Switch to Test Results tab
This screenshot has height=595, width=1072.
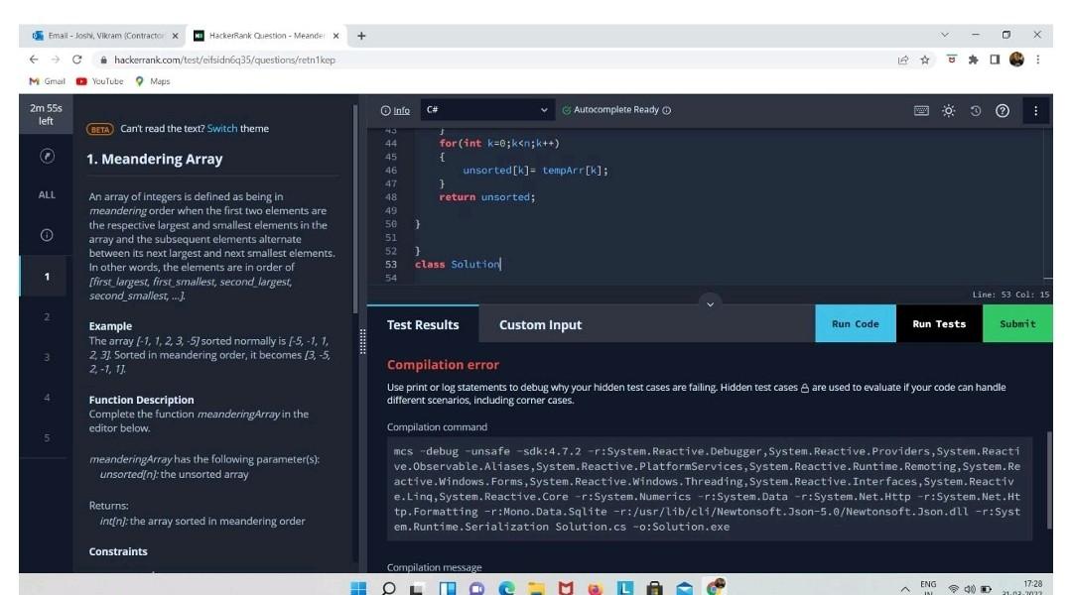[x=423, y=324]
